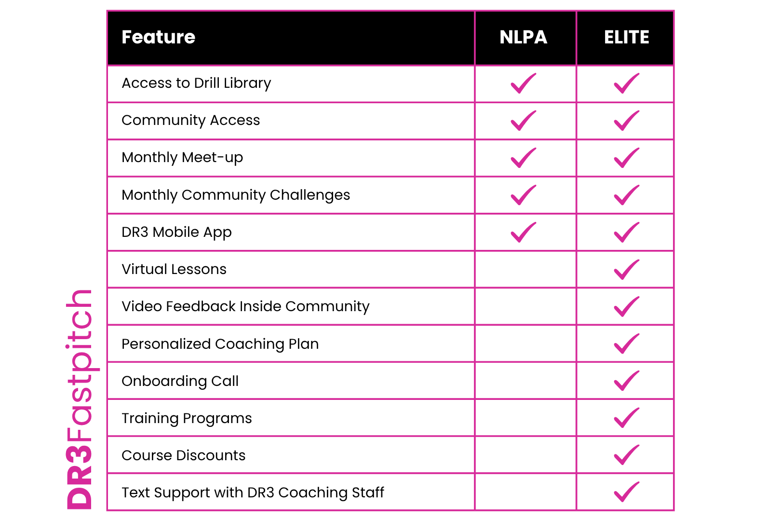The width and height of the screenshot is (781, 521).
Task: Click NLPA checkmark in Monthly Meet-up row
Action: 524,158
